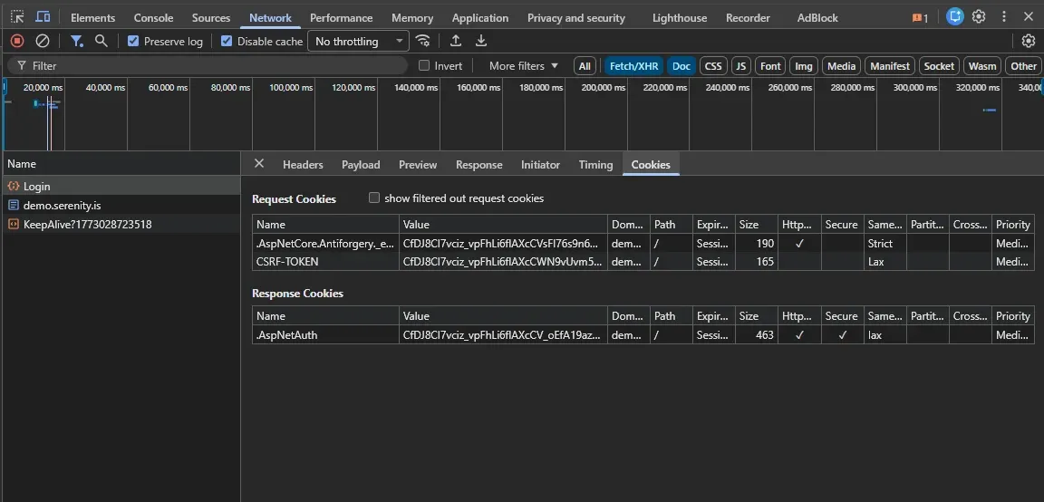Select the .AspNetCore.Antiforgery cookie row

[643, 244]
